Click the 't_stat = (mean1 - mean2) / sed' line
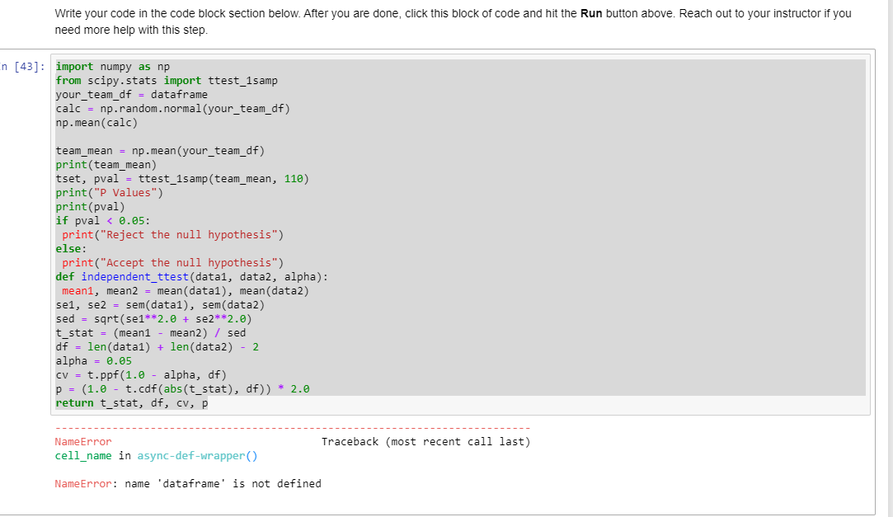 pos(150,332)
